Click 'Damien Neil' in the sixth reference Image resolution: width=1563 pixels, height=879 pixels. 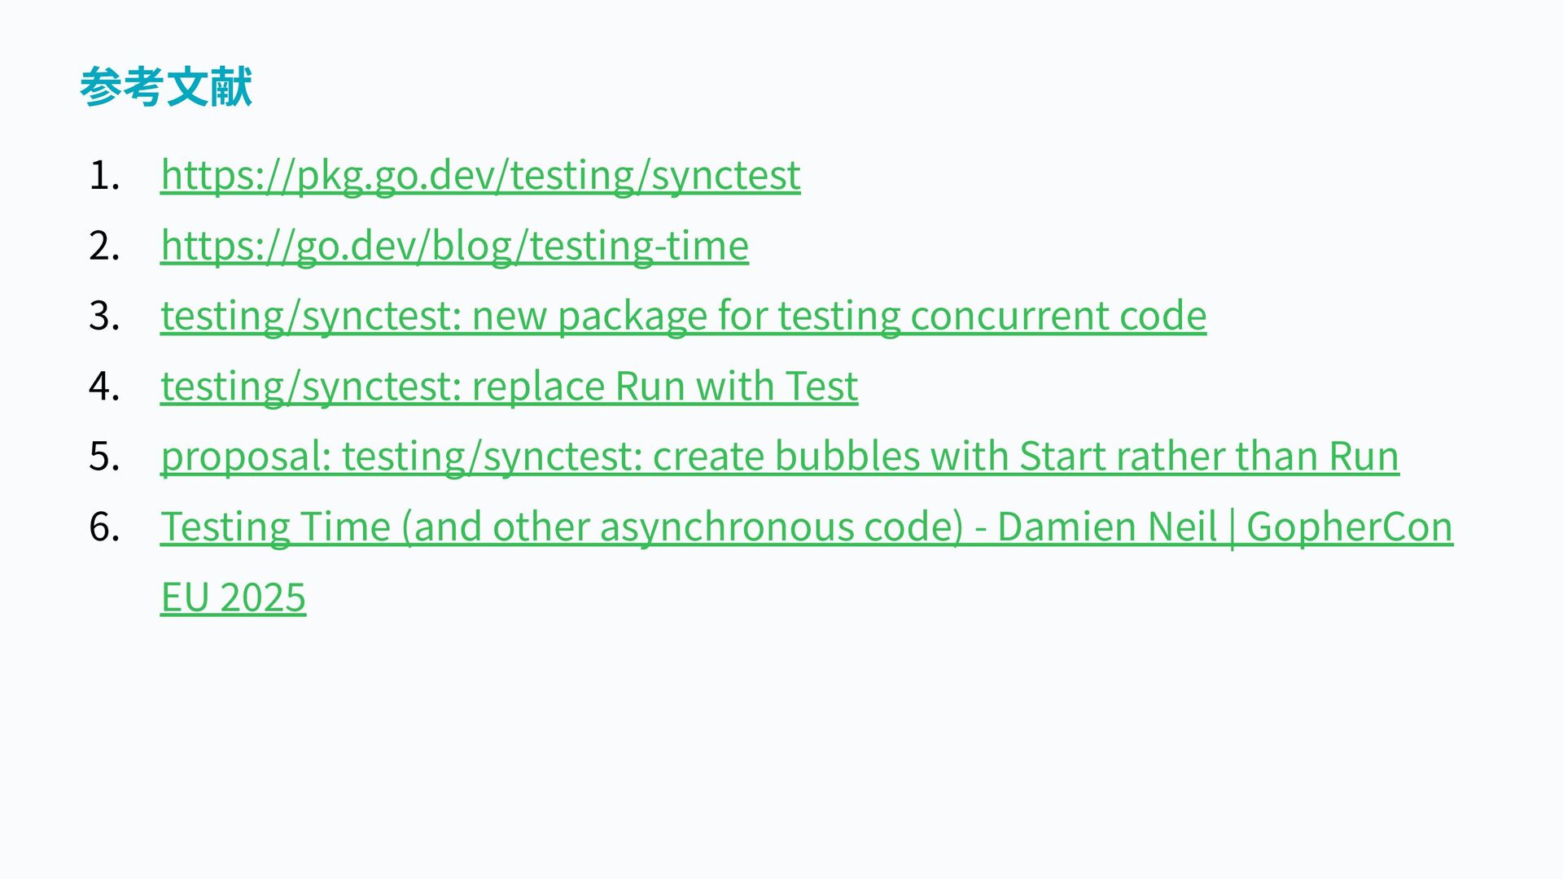1107,527
